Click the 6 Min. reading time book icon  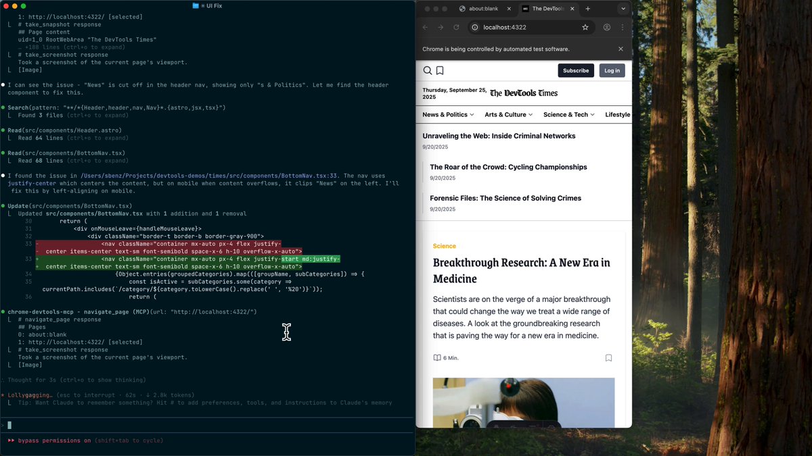437,358
